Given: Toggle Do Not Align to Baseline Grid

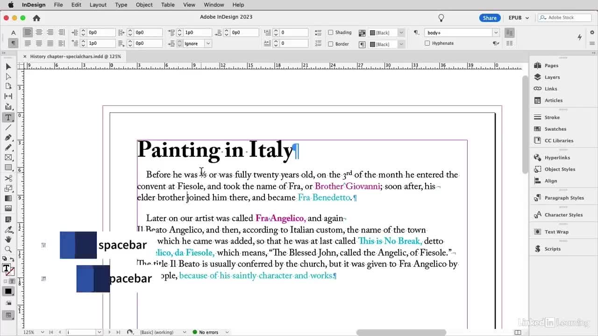Looking at the screenshot, I should (509, 33).
